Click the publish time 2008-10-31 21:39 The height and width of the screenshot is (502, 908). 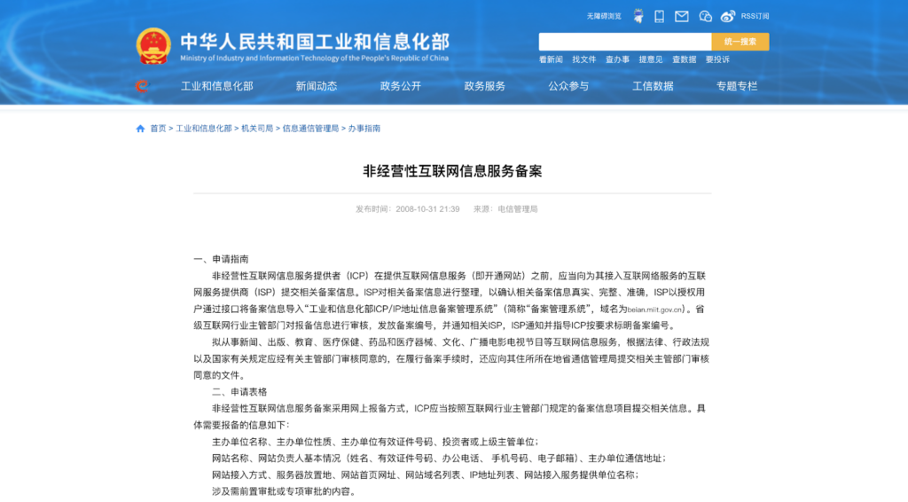(427, 209)
